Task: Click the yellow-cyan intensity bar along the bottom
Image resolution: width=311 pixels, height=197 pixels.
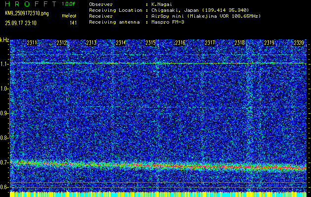Action: [158, 194]
